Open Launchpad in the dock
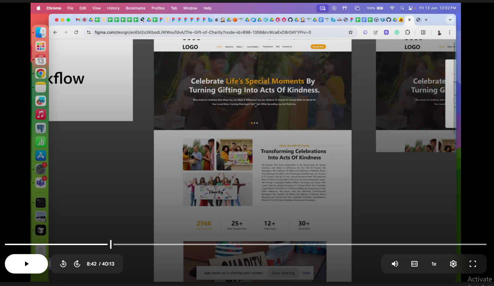The image size is (494, 286). pyautogui.click(x=41, y=46)
